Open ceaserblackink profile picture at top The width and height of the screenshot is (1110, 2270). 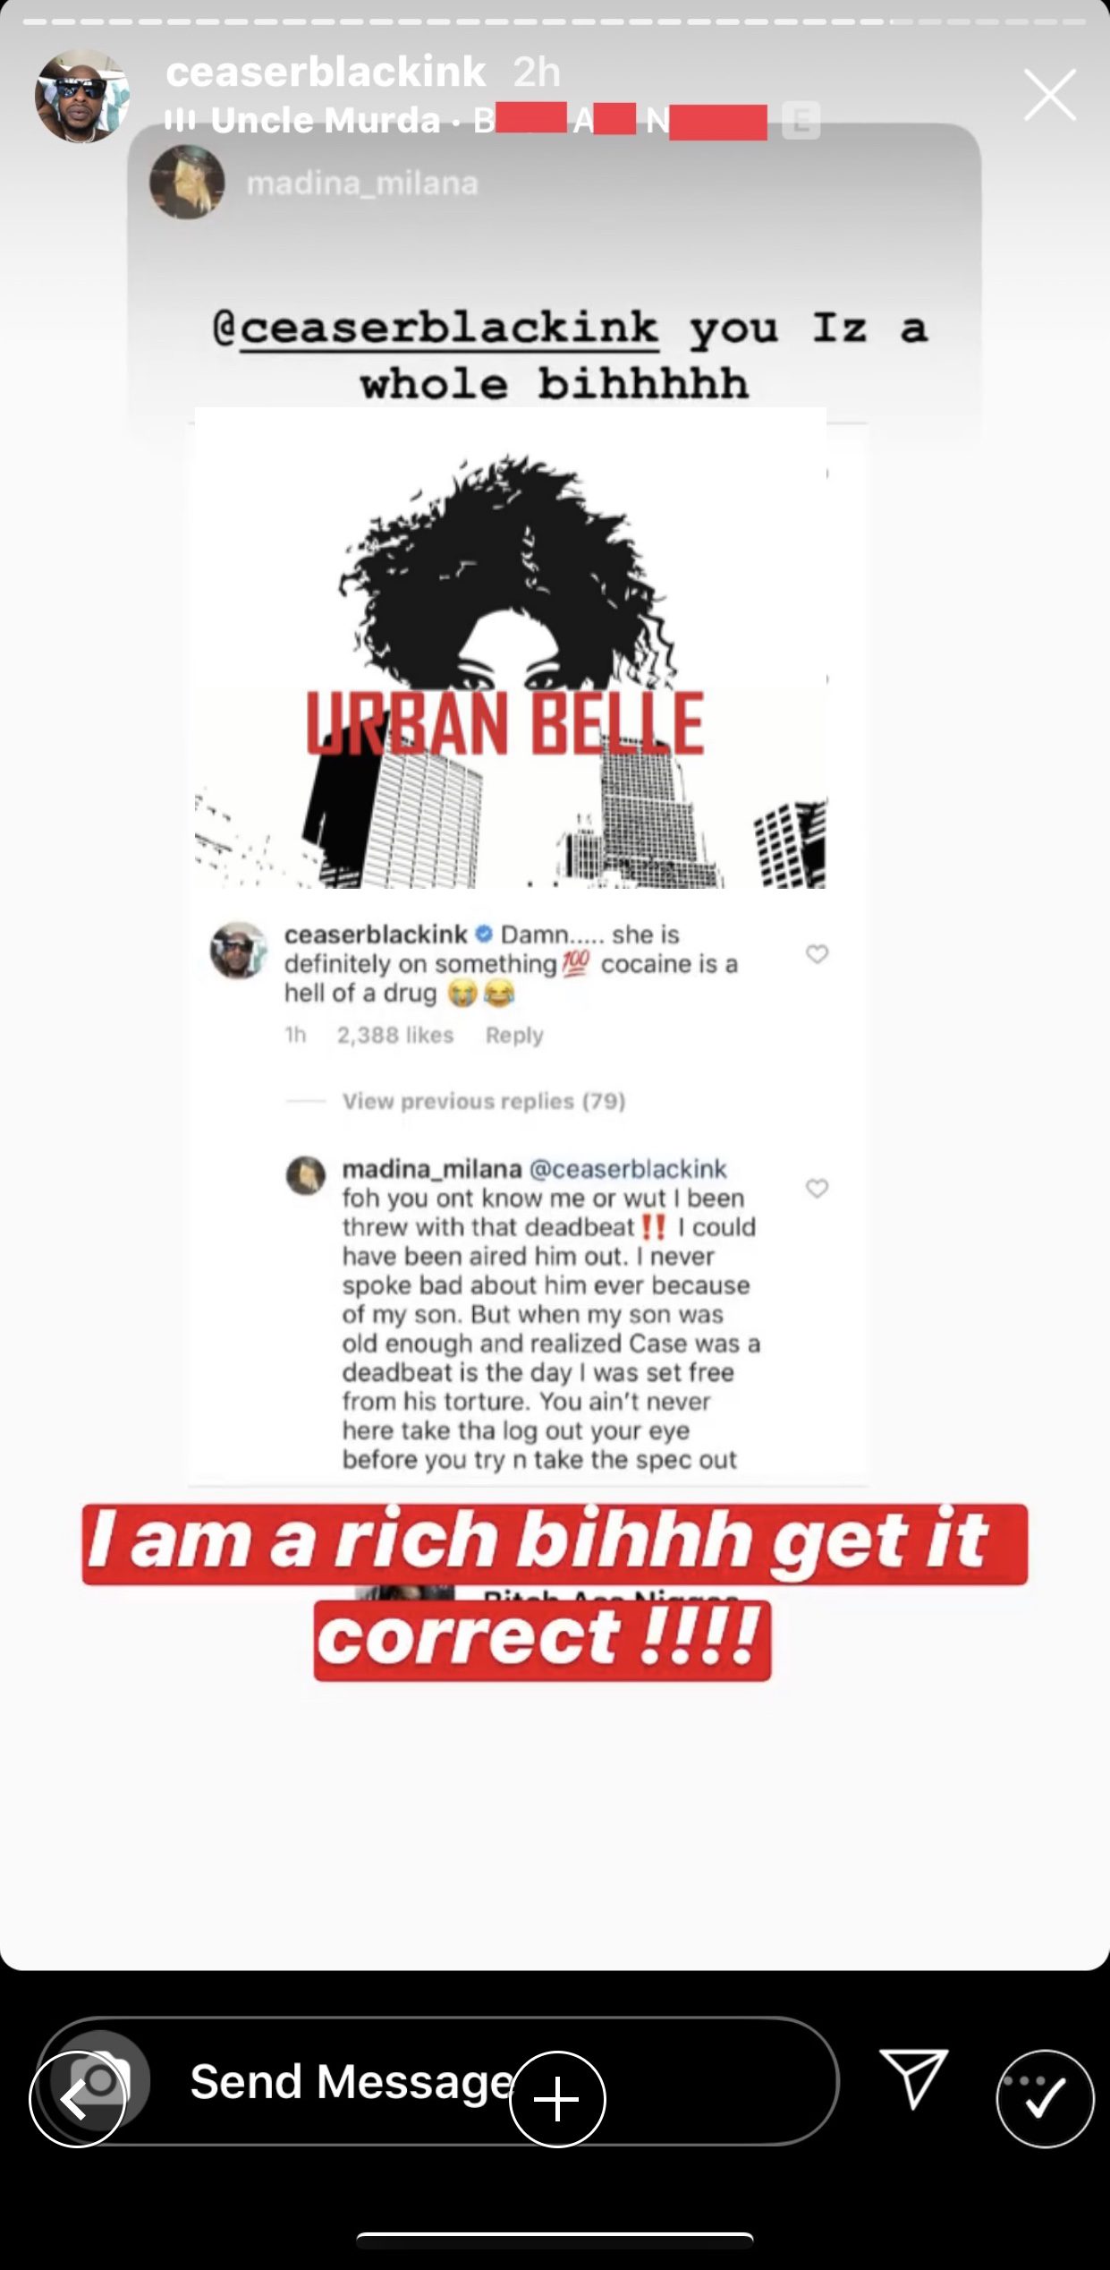pyautogui.click(x=81, y=96)
